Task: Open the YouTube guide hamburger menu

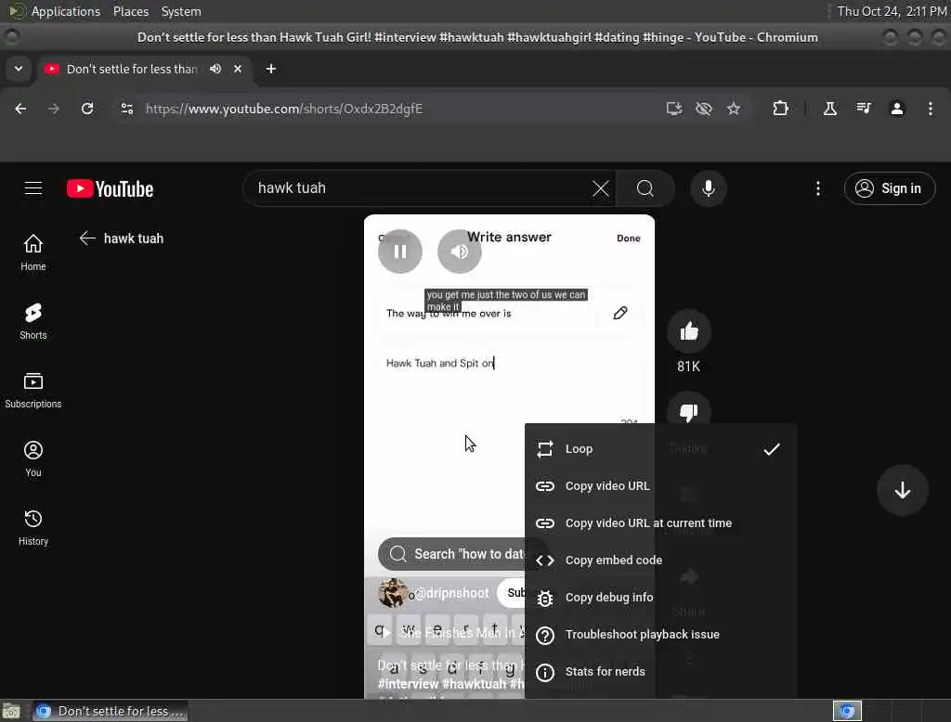Action: point(33,188)
